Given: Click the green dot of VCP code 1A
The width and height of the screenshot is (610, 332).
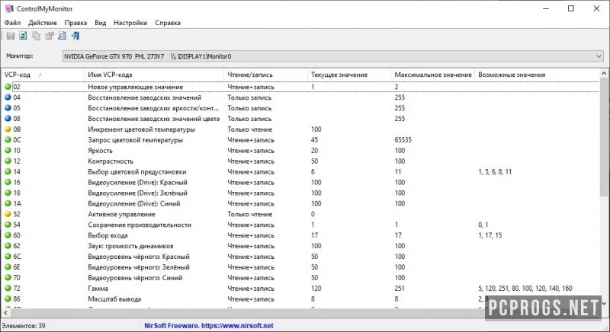Looking at the screenshot, I should 8,203.
